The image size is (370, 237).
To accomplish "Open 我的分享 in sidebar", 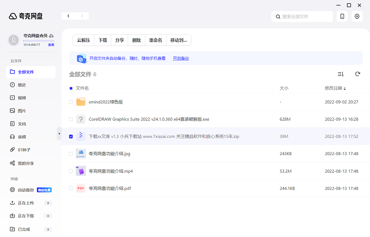I will point(25,163).
